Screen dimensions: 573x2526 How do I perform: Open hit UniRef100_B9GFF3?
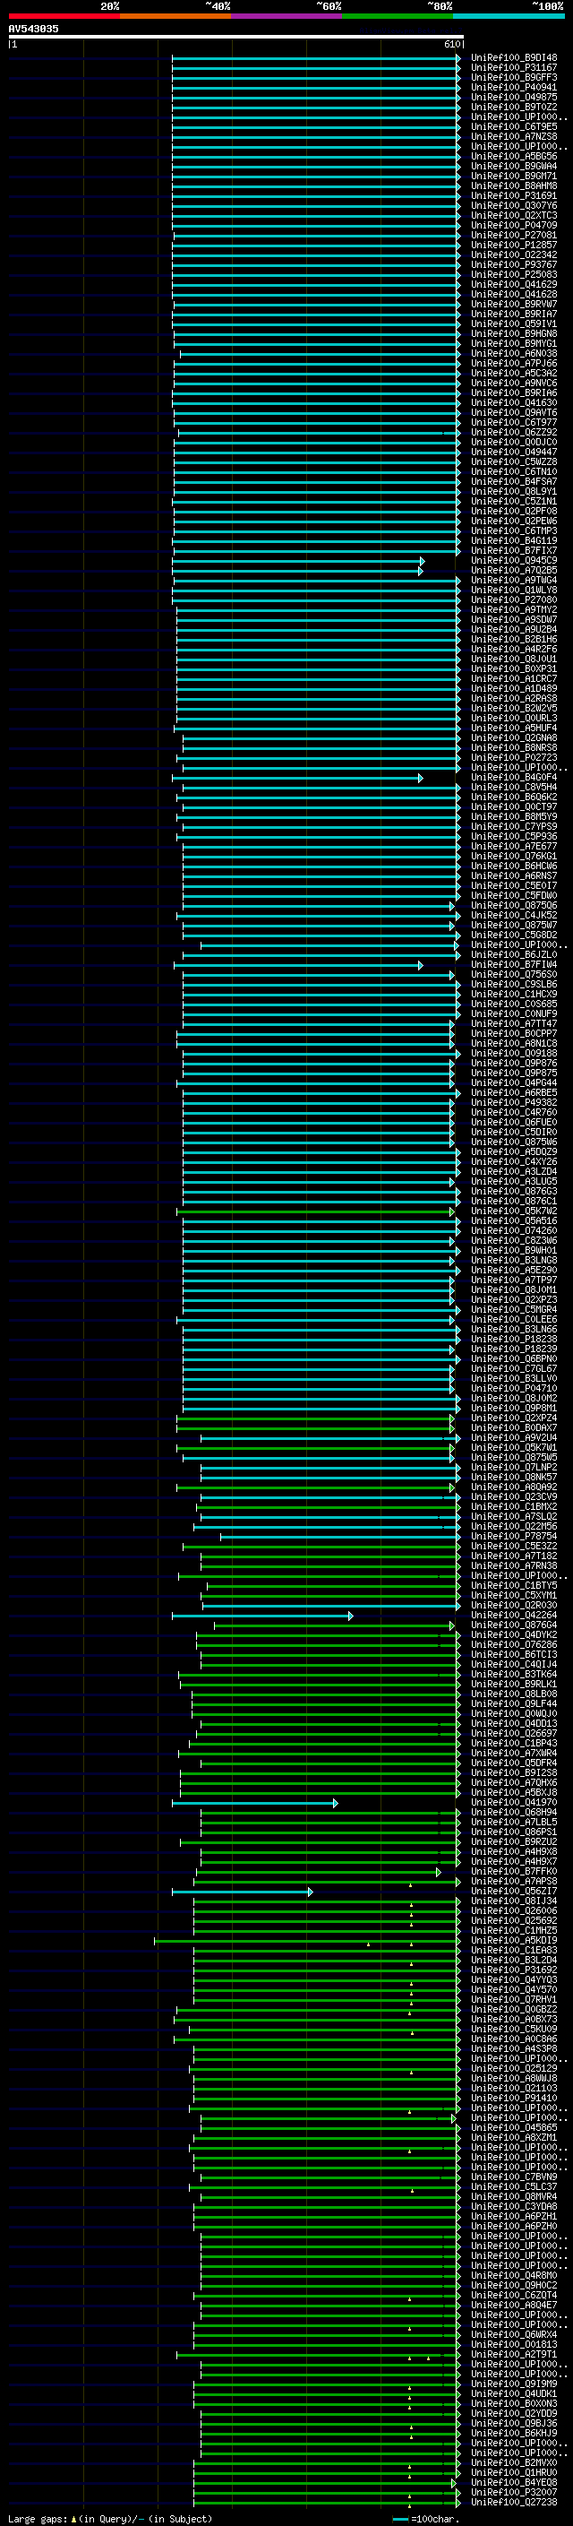coord(513,77)
